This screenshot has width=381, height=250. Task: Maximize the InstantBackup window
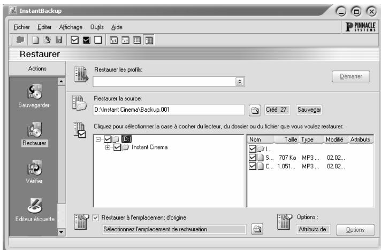[x=356, y=11]
